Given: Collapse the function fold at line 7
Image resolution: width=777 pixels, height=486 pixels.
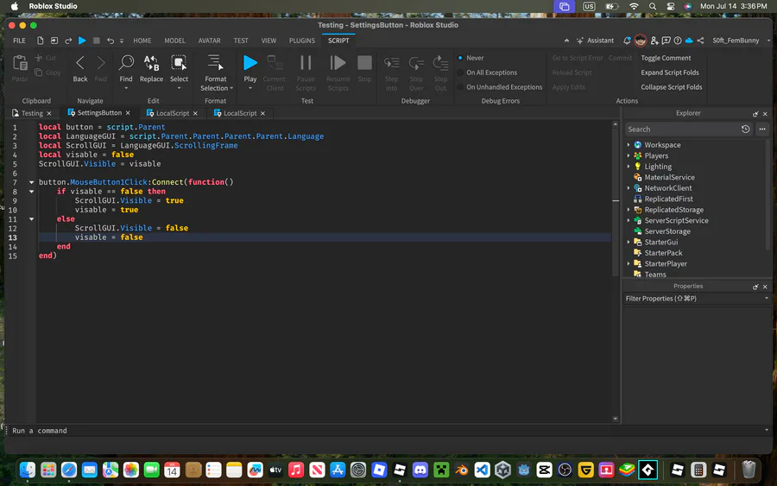Looking at the screenshot, I should coord(31,182).
